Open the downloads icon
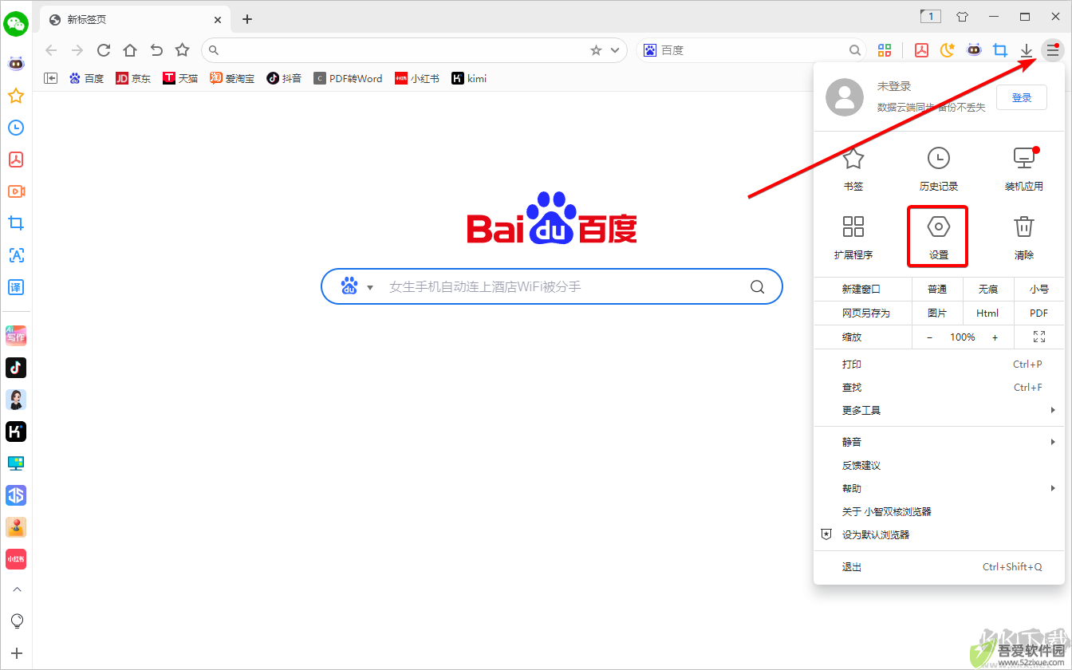 (1027, 50)
